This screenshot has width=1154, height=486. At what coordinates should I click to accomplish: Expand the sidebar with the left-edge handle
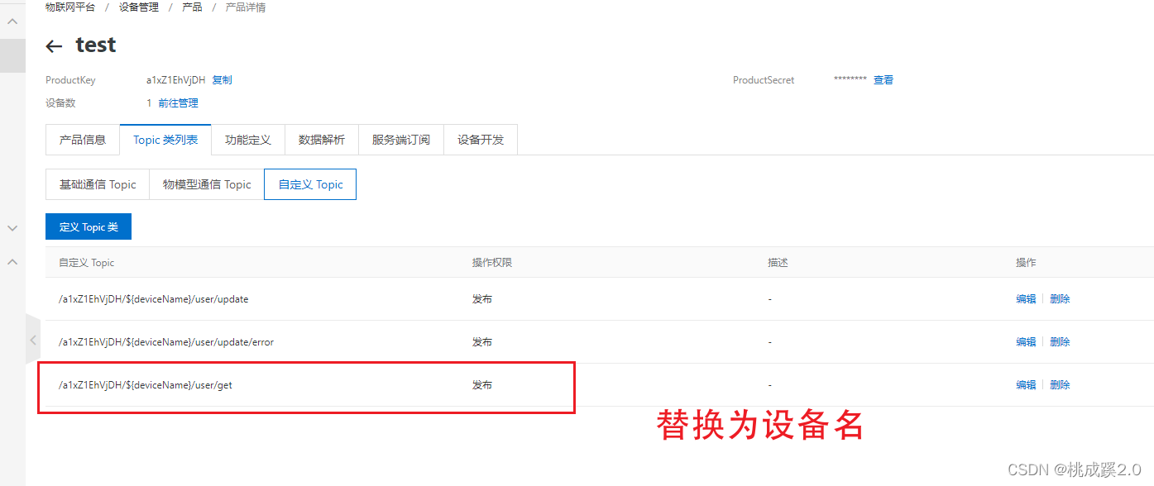[32, 339]
